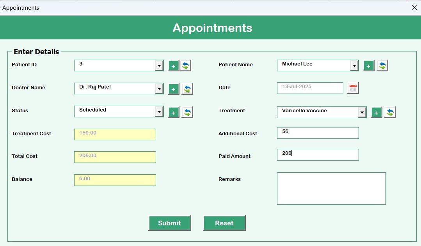Click into the Additional Cost field
The image size is (421, 246).
318,133
